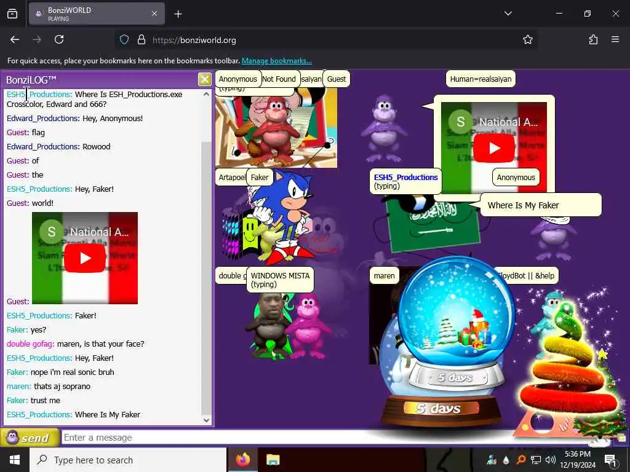
Task: Click log line 'Edward_Productions: Rowood'
Action: coord(58,146)
